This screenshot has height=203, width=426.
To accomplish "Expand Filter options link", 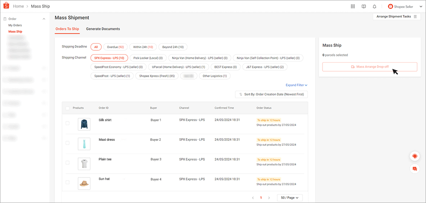I will click(x=296, y=85).
